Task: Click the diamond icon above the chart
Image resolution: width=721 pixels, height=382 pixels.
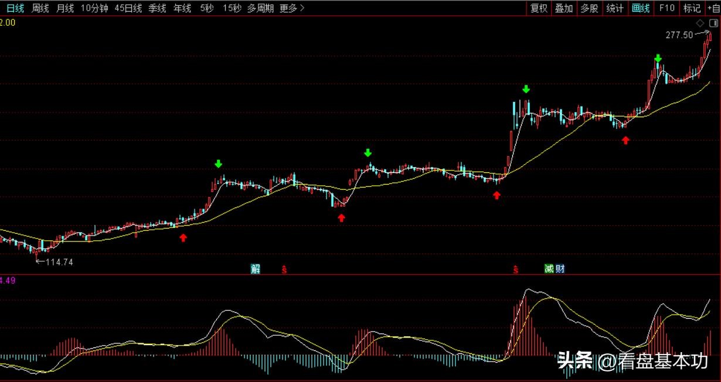Action: click(x=700, y=23)
